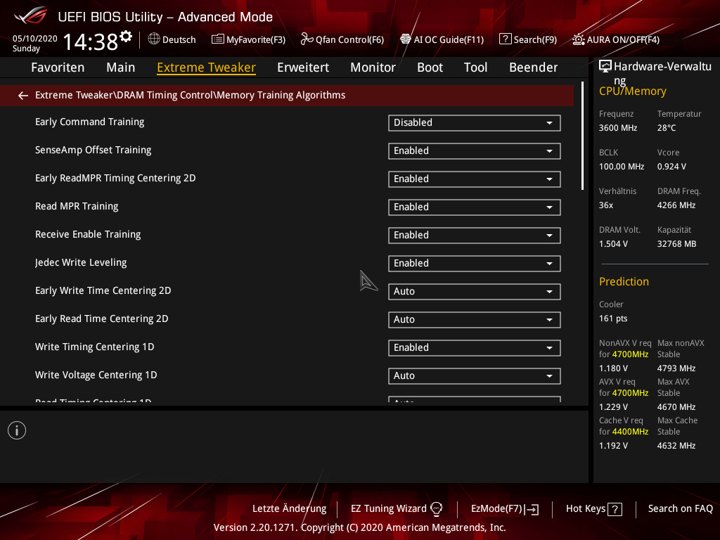This screenshot has width=720, height=540.
Task: Click the ROG logo icon
Action: (30, 15)
